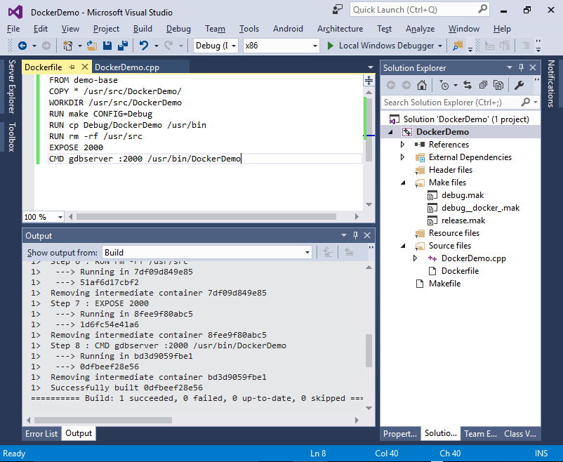The height and width of the screenshot is (462, 563).
Task: Open the Toolbox side tab
Action: tap(12, 137)
